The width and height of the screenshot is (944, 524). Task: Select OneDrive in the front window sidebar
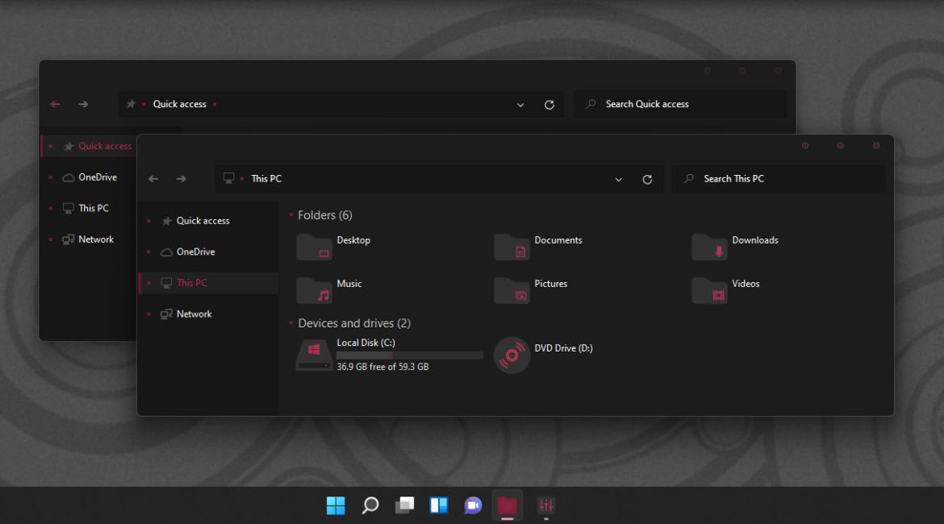tap(195, 252)
